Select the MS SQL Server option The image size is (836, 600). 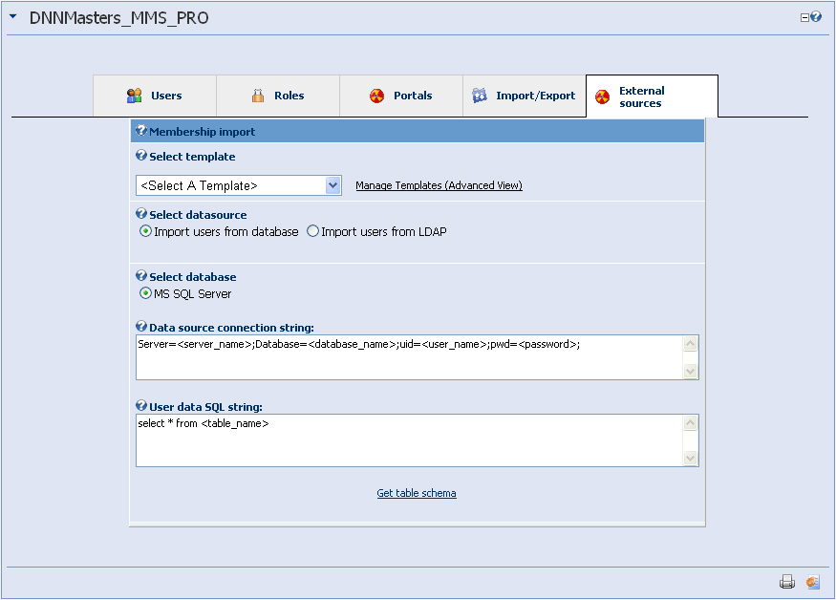[x=143, y=291]
